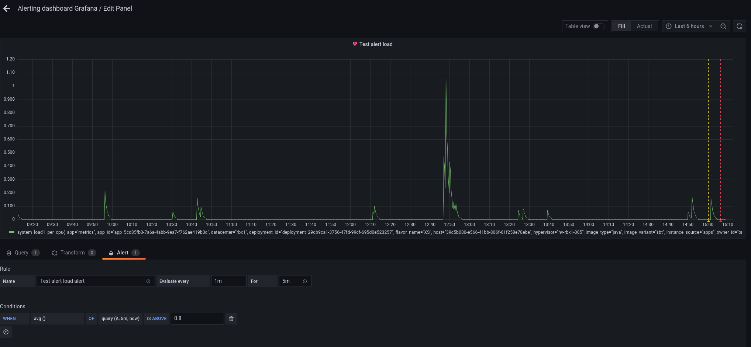Select the Actual display mode
This screenshot has width=751, height=347.
644,26
